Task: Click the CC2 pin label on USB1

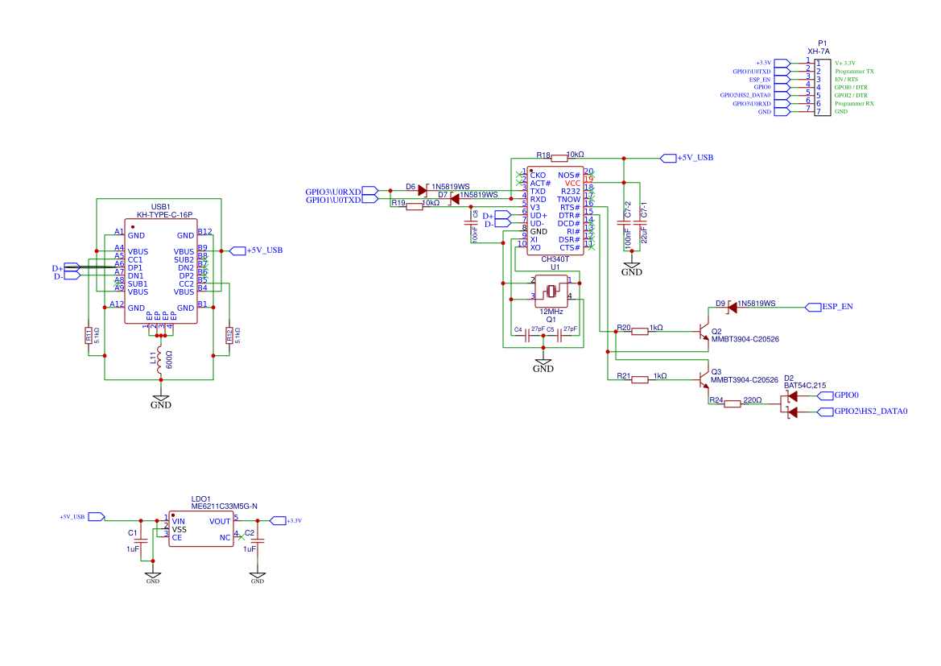Action: pos(187,284)
